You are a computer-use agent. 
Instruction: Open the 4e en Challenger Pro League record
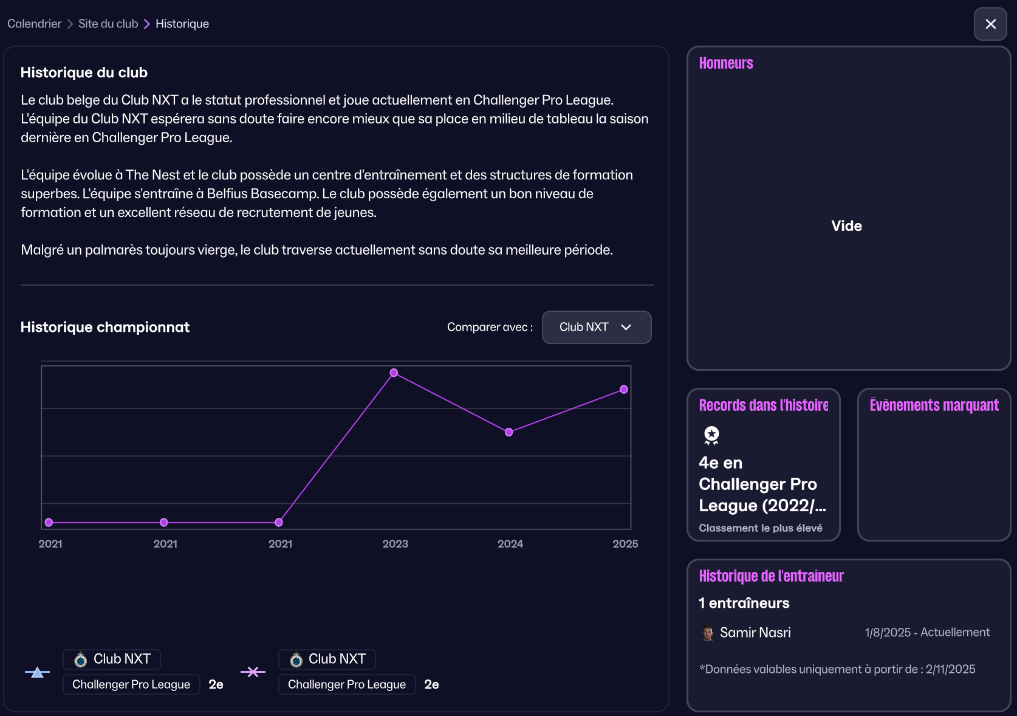(x=762, y=484)
